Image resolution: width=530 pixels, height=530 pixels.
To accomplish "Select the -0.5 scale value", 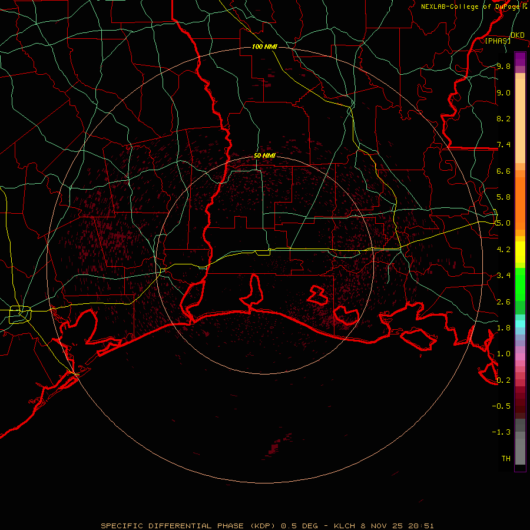I will coord(501,406).
